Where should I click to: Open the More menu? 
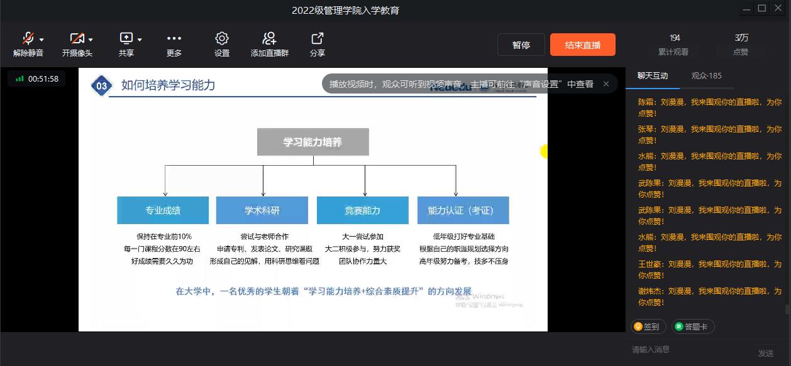(174, 44)
